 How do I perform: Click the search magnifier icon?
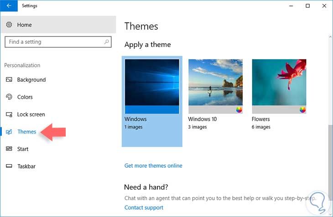107,42
